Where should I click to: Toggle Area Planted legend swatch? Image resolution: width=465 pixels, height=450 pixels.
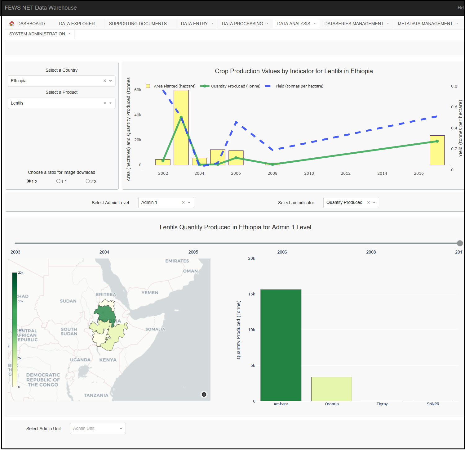[x=148, y=86]
